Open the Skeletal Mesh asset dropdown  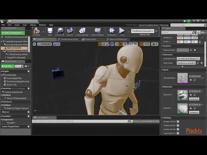pos(195,76)
